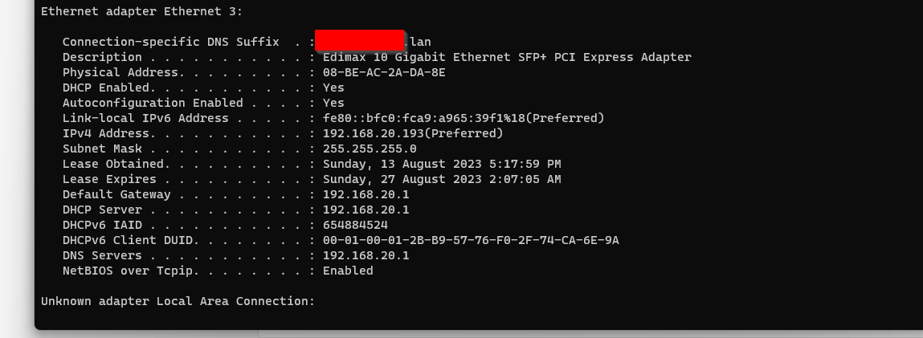The image size is (923, 338).
Task: Click the Default Gateway address value
Action: coord(366,194)
